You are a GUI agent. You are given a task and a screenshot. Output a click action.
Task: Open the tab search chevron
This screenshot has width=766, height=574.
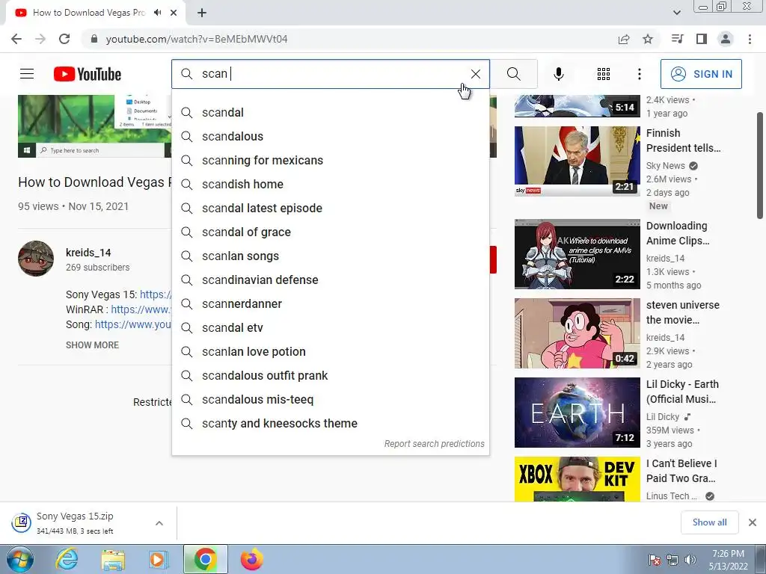(676, 13)
